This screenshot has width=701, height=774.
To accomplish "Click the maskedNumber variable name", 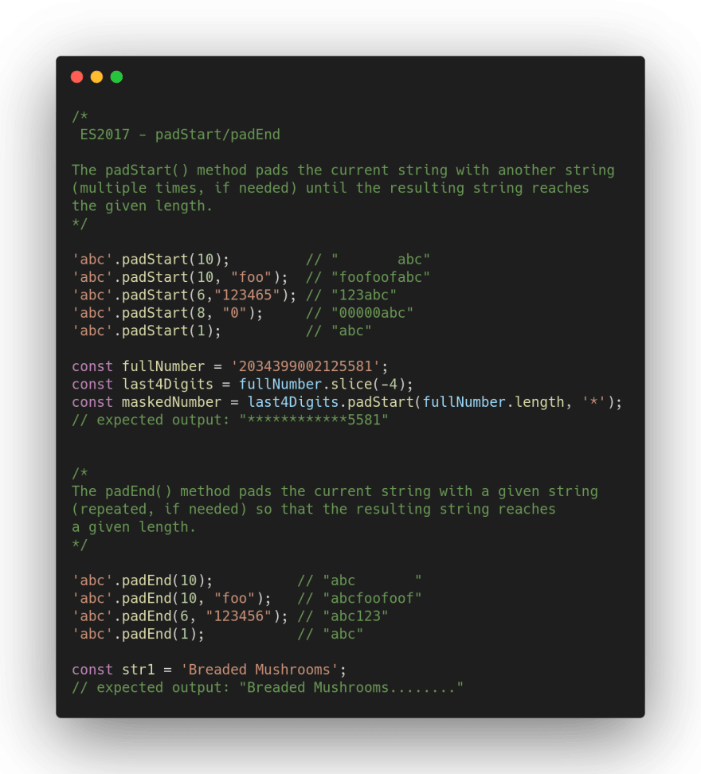I will tap(171, 402).
